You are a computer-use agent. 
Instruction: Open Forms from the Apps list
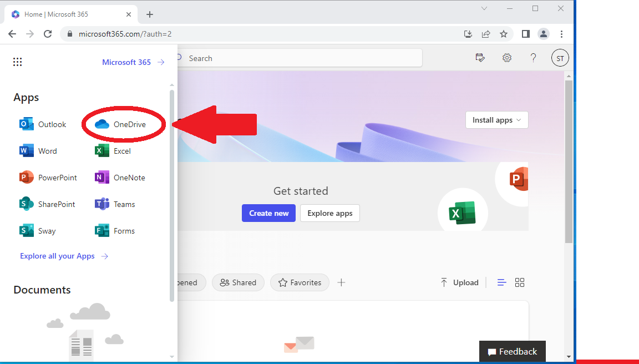tap(114, 231)
